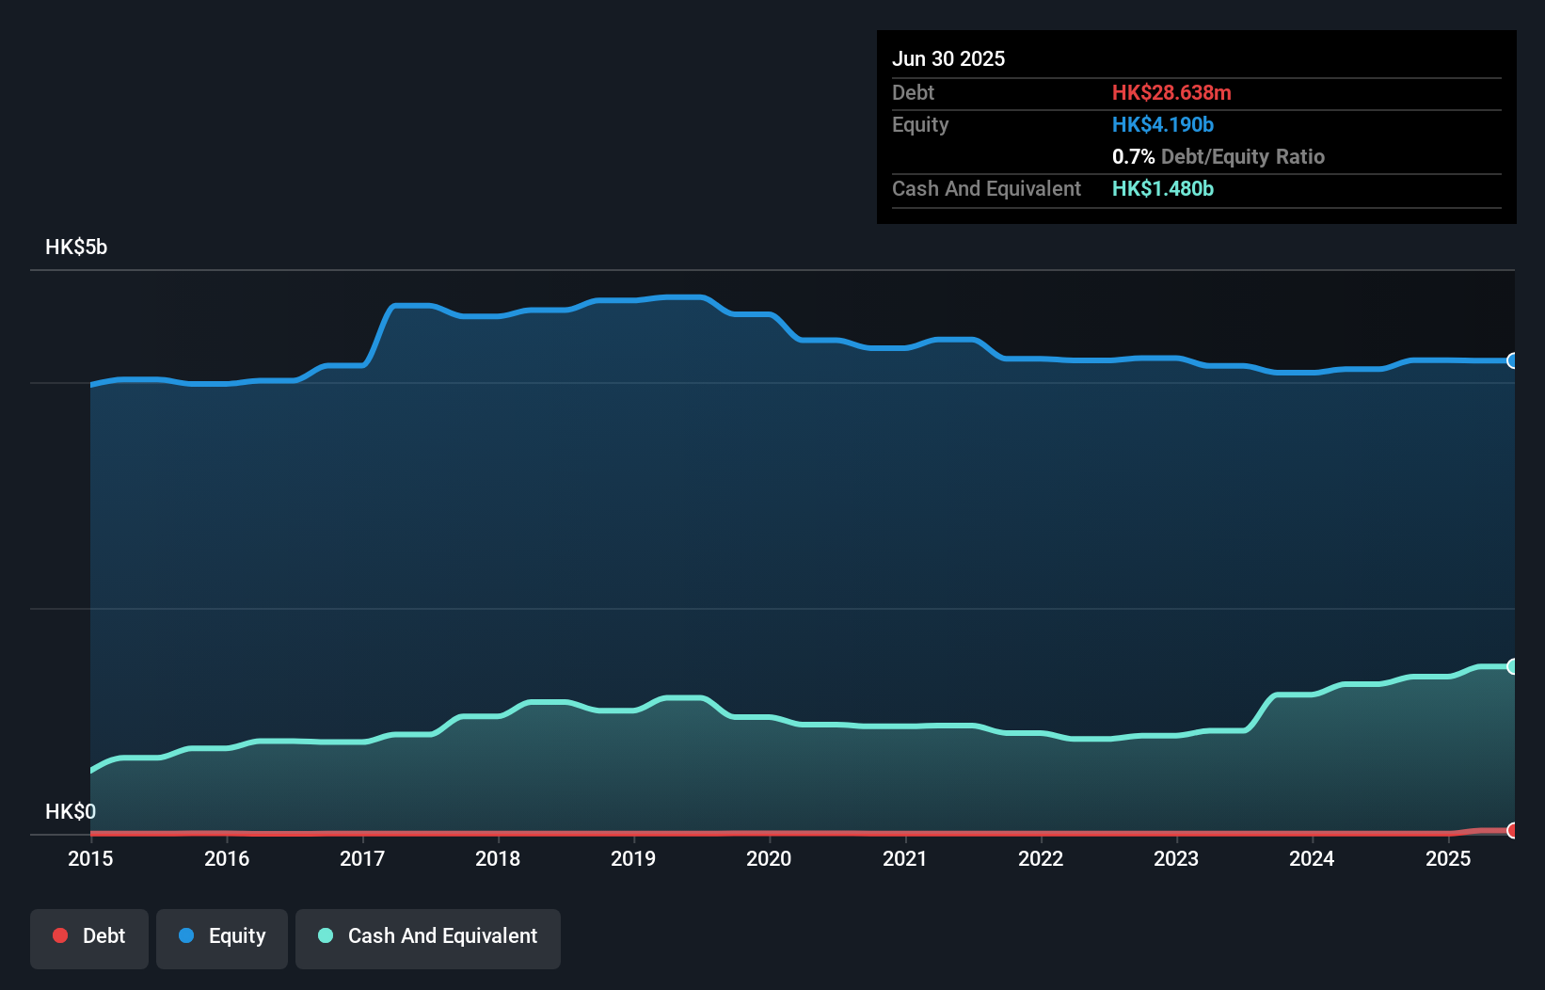
Task: Toggle Cash And Equivalent legend button
Action: (x=428, y=937)
